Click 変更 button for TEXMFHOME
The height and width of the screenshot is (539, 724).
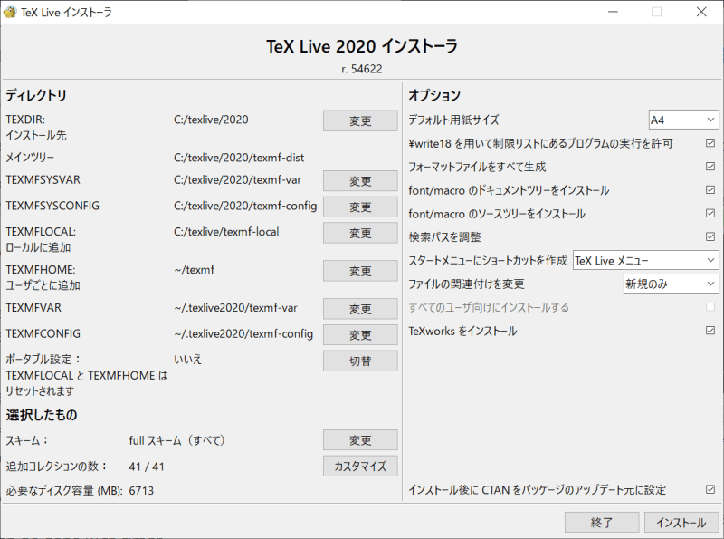click(x=360, y=271)
